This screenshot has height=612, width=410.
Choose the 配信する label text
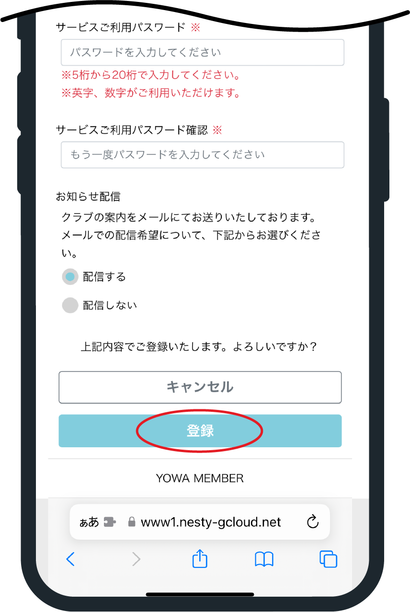pos(104,277)
